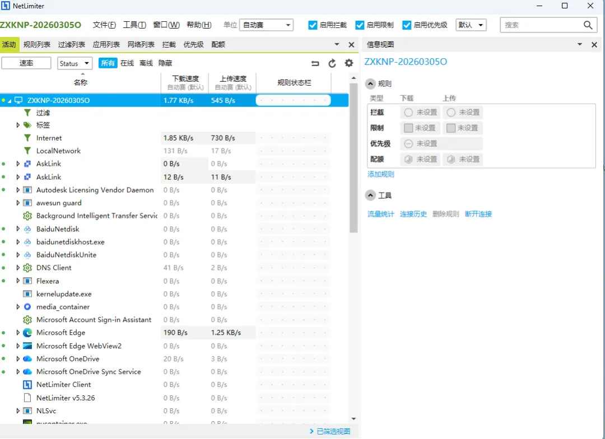Click the Autodesk Licensing Vendor Daemon icon
This screenshot has width=605, height=439.
tap(27, 190)
